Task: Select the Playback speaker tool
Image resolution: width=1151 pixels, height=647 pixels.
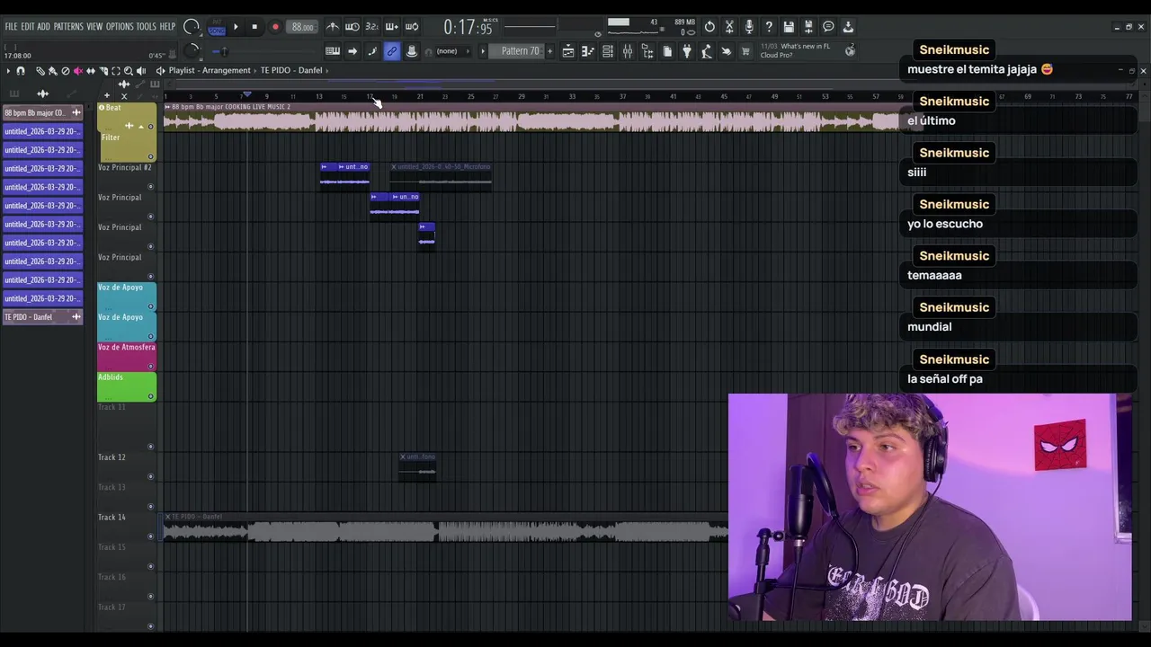Action: point(141,71)
